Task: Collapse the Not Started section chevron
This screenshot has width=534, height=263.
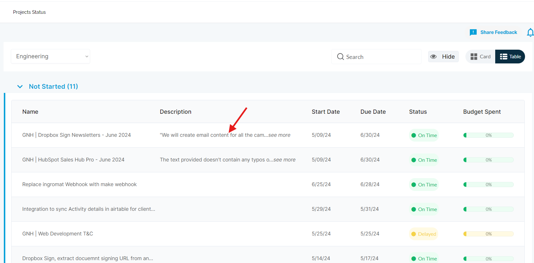Action: click(20, 86)
